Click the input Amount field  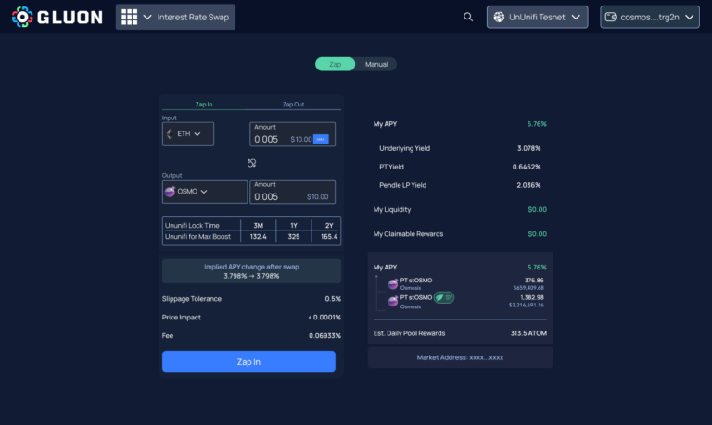click(278, 139)
